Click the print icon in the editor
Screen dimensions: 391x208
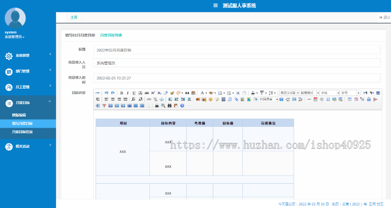(x=157, y=106)
